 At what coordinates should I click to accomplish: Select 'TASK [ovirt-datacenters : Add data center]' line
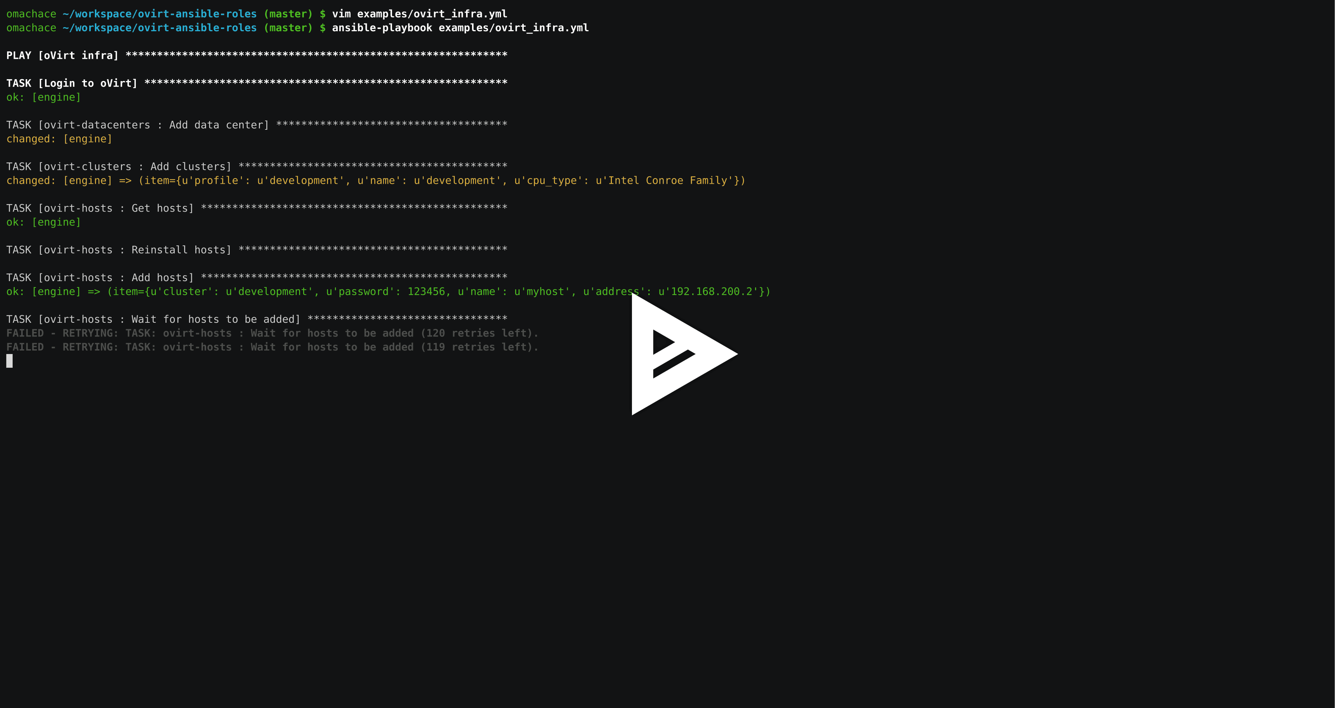pos(257,125)
